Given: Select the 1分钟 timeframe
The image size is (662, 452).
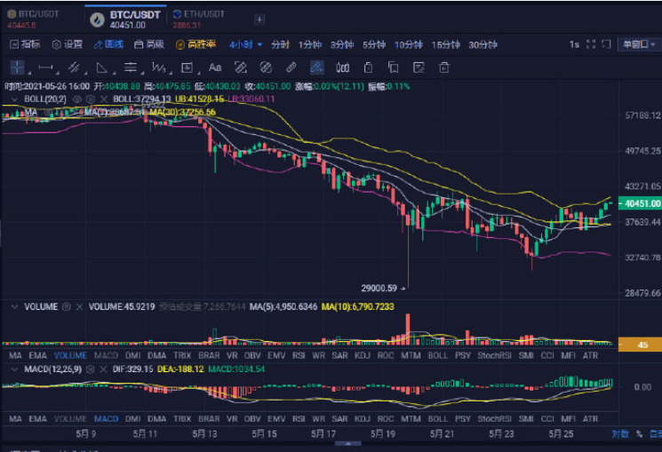Looking at the screenshot, I should pyautogui.click(x=310, y=44).
